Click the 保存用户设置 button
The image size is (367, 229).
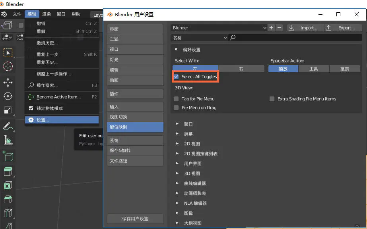[135, 219]
